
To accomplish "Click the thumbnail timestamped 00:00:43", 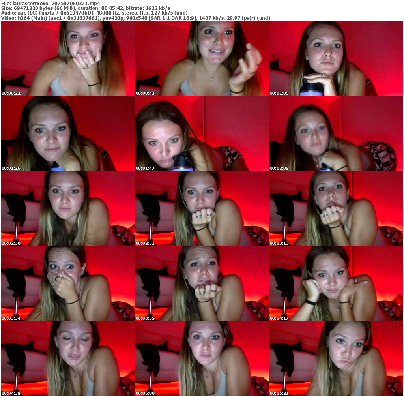I will pyautogui.click(x=202, y=58).
